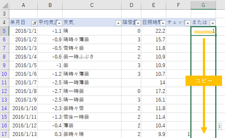
Task: Select row 9 header
Action: tap(4, 65)
